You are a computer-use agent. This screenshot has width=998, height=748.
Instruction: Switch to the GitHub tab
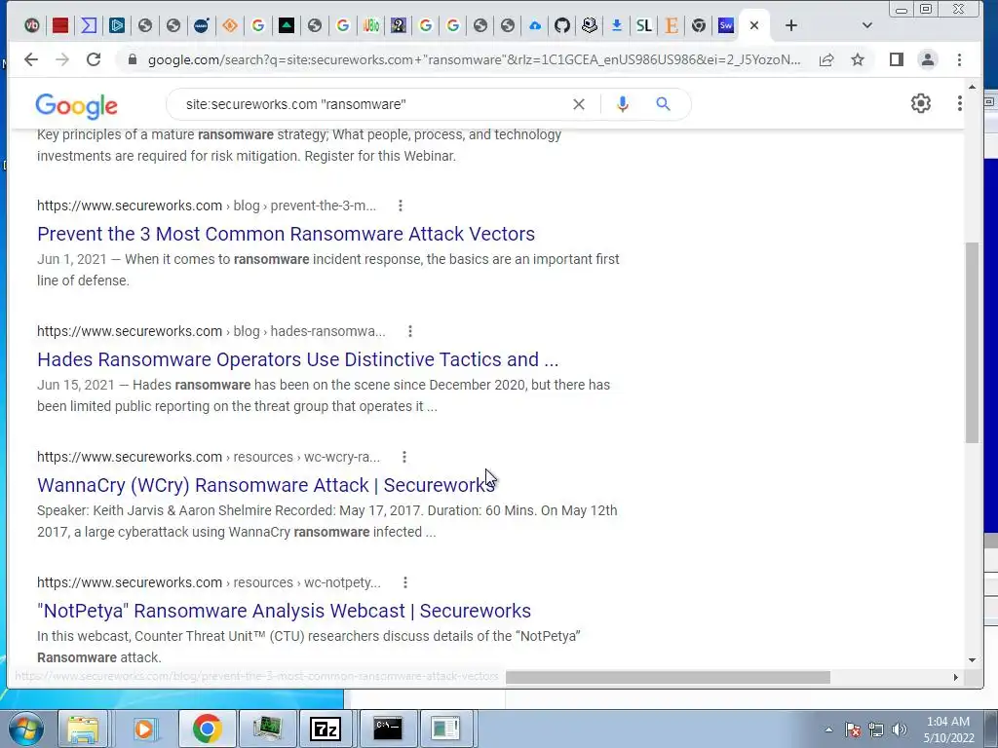click(562, 25)
